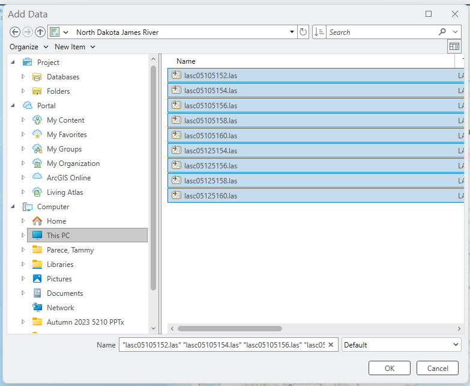Click the Pictures folder icon
Viewport: 470px width, 386px height.
coord(37,278)
